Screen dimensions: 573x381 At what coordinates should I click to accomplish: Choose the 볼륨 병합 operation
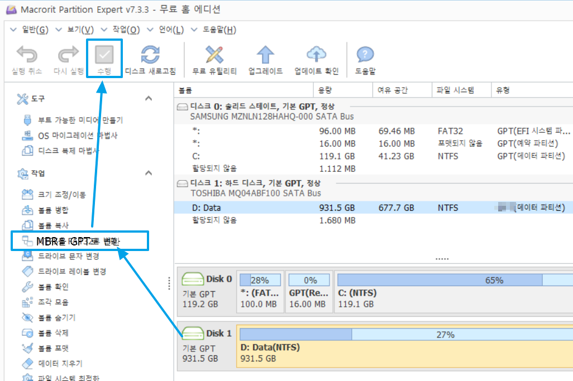tap(45, 210)
